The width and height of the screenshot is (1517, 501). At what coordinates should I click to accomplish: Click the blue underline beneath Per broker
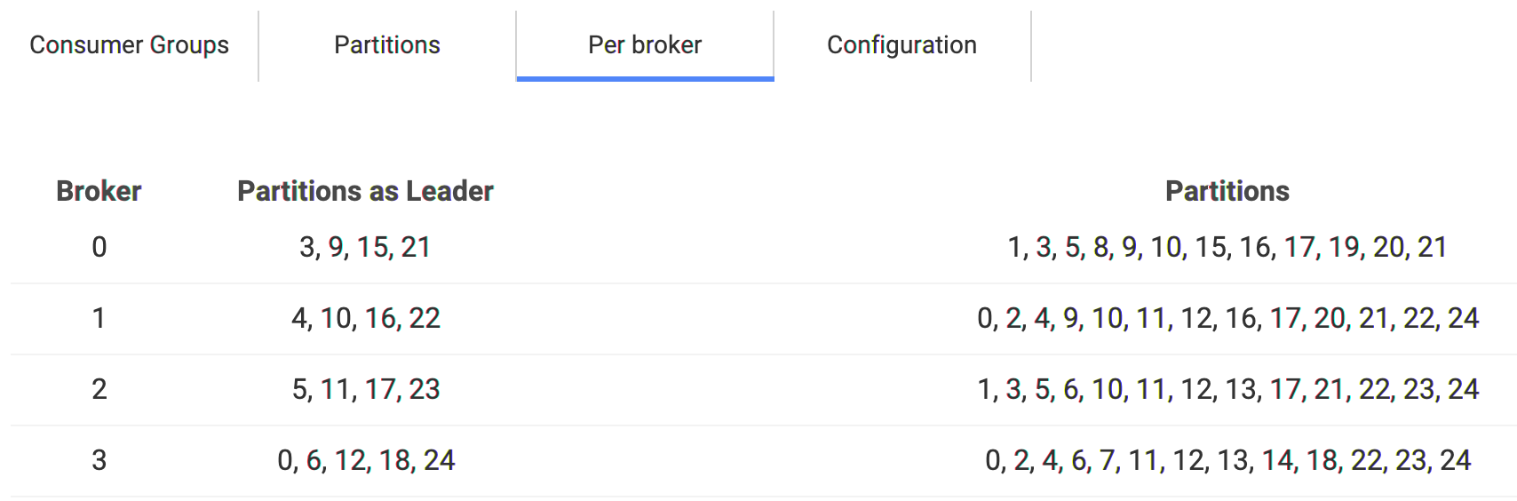pyautogui.click(x=645, y=79)
